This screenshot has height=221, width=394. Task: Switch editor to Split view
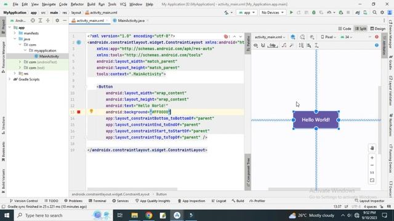(361, 29)
